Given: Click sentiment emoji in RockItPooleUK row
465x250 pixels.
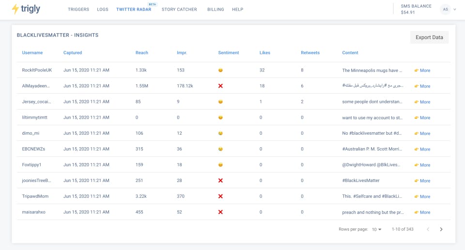Looking at the screenshot, I should 220,70.
